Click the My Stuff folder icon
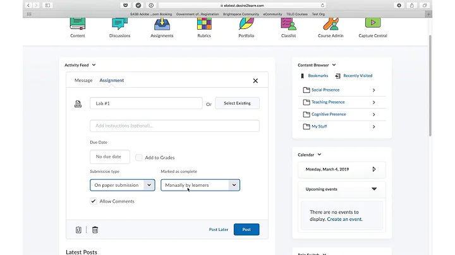The image size is (455, 255). point(306,127)
